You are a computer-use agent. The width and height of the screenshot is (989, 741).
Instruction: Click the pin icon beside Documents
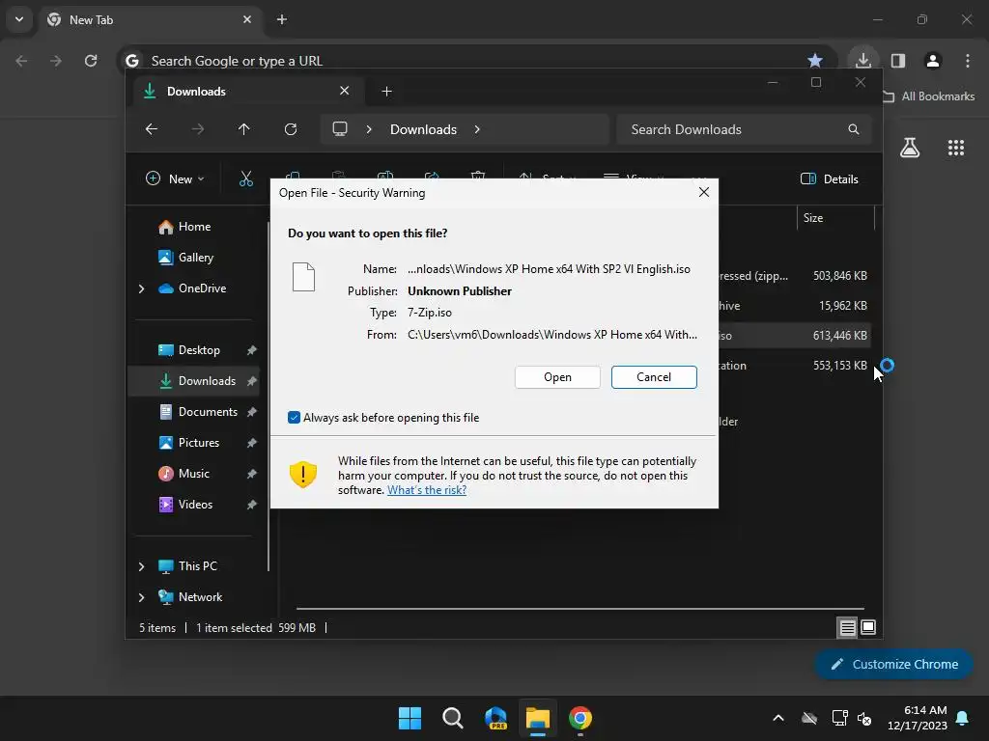(252, 411)
